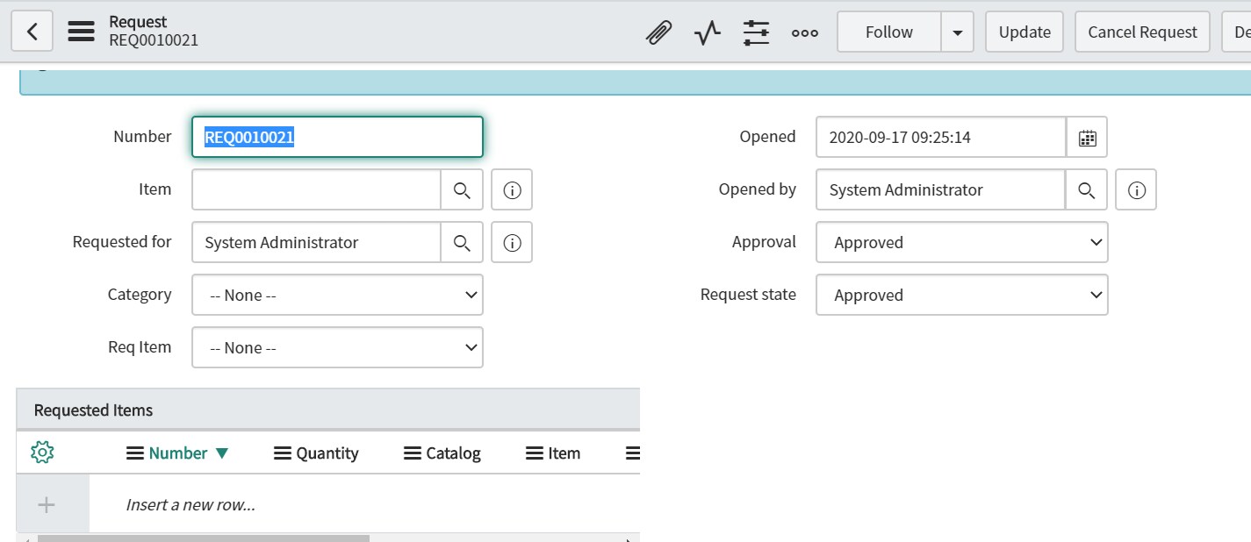Click the Opened by lookup magnifier
The height and width of the screenshot is (542, 1251).
(x=1086, y=189)
